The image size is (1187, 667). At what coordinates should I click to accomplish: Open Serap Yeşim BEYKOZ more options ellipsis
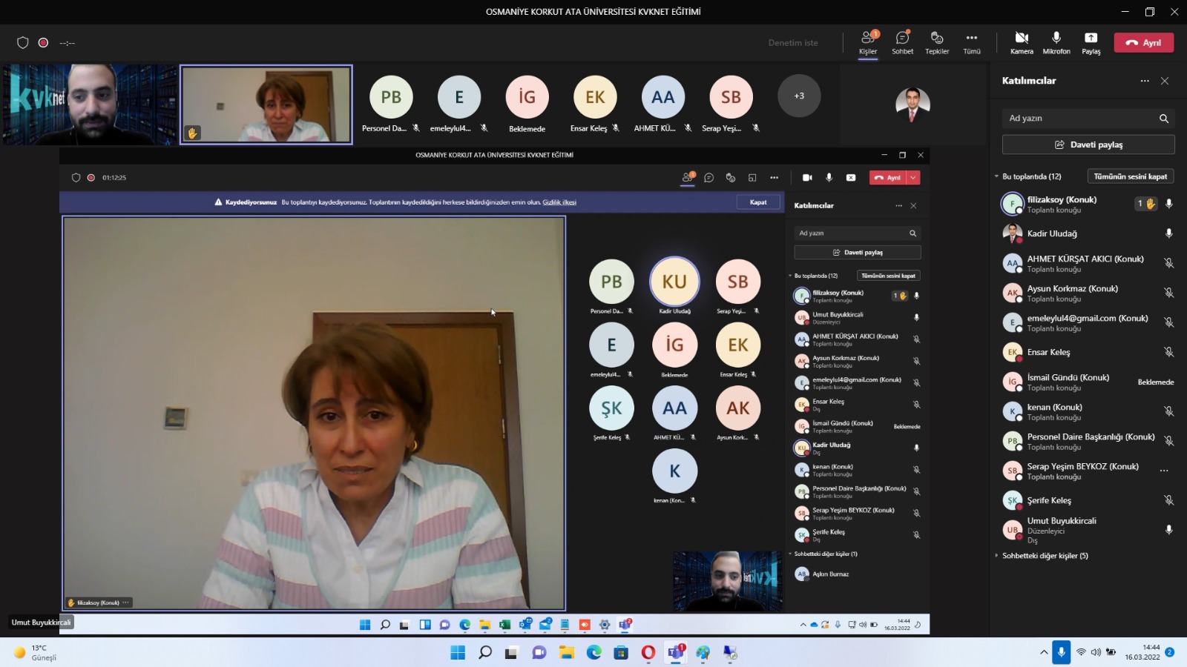1164,471
